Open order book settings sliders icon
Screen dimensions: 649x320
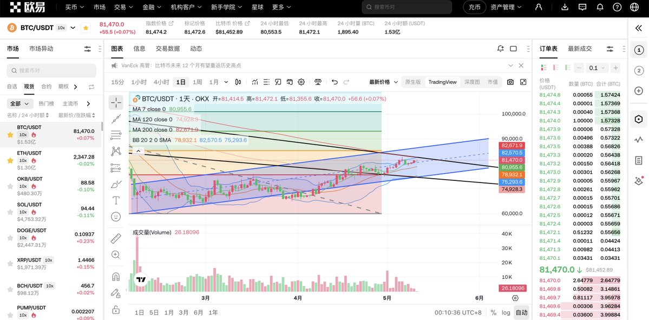[609, 49]
